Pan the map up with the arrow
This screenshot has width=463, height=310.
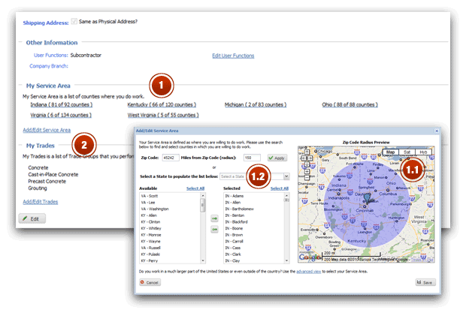pos(307,152)
